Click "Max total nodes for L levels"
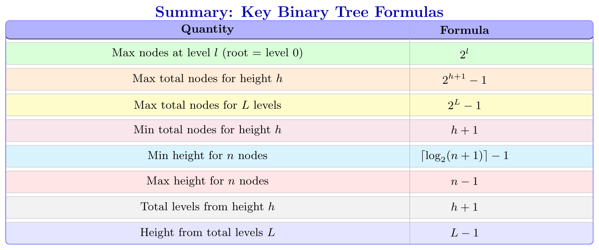 coord(207,105)
